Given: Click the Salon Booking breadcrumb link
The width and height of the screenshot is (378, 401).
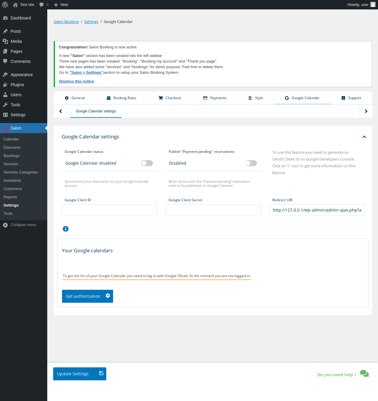Looking at the screenshot, I should 66,22.
